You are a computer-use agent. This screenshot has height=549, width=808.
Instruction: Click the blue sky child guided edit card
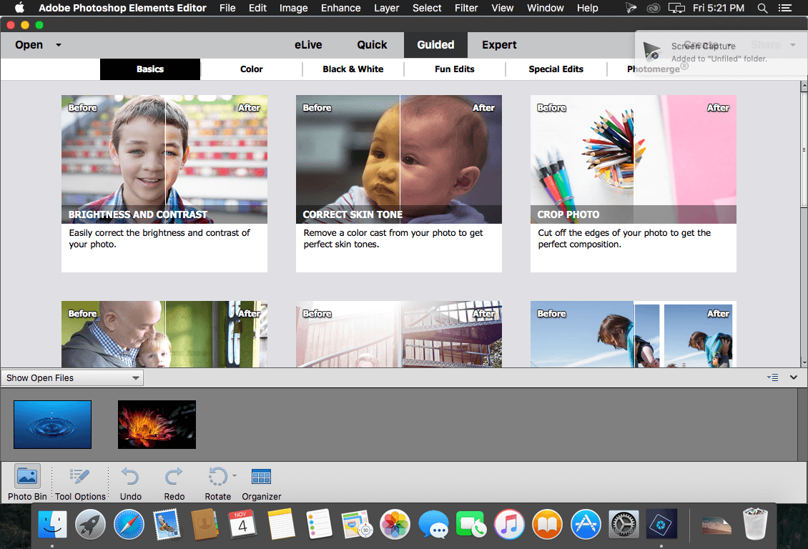(x=634, y=334)
